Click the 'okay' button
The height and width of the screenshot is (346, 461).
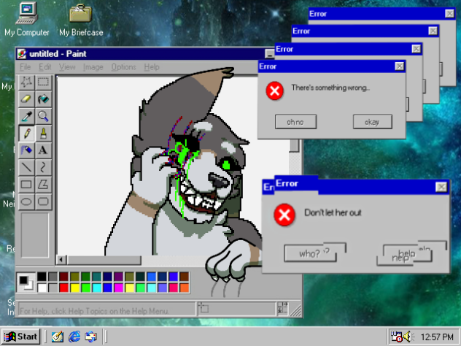coord(373,122)
